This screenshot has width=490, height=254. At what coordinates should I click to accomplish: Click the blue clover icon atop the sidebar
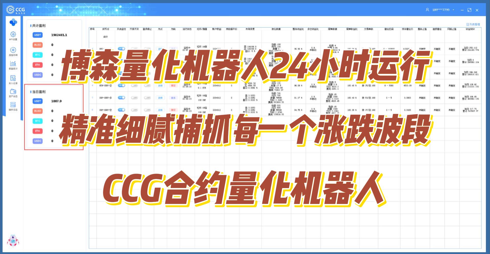pyautogui.click(x=13, y=22)
